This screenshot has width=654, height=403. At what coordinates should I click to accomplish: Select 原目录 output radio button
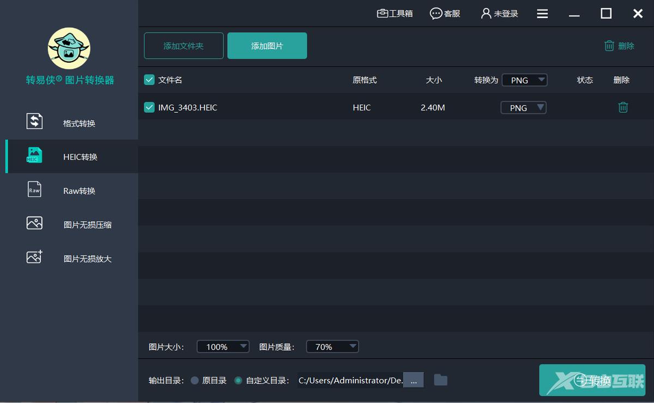pos(195,381)
